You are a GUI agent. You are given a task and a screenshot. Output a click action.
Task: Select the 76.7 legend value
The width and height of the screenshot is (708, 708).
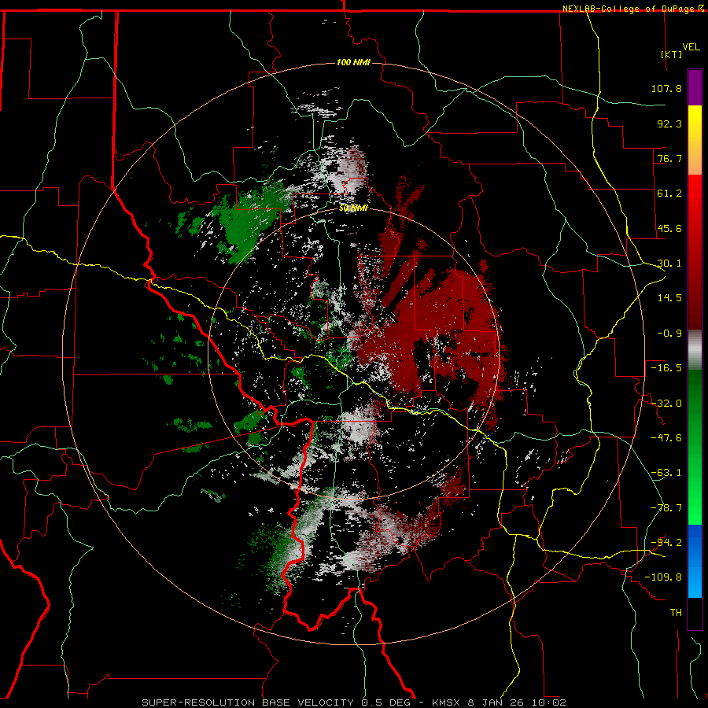pos(669,158)
